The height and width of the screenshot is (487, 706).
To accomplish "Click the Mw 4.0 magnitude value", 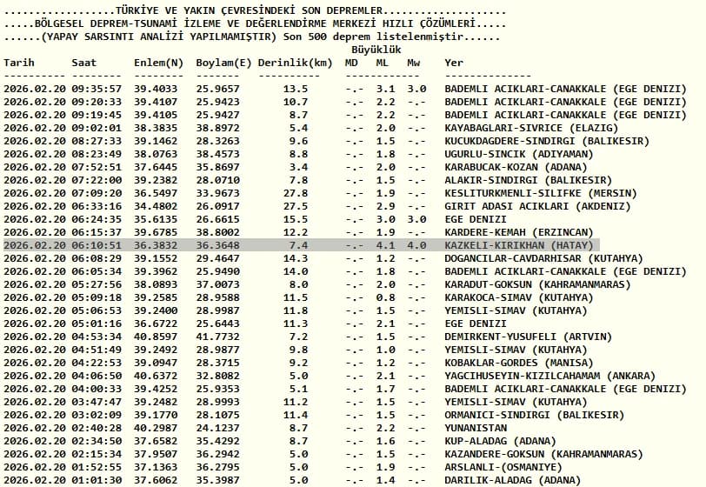I will coord(416,245).
